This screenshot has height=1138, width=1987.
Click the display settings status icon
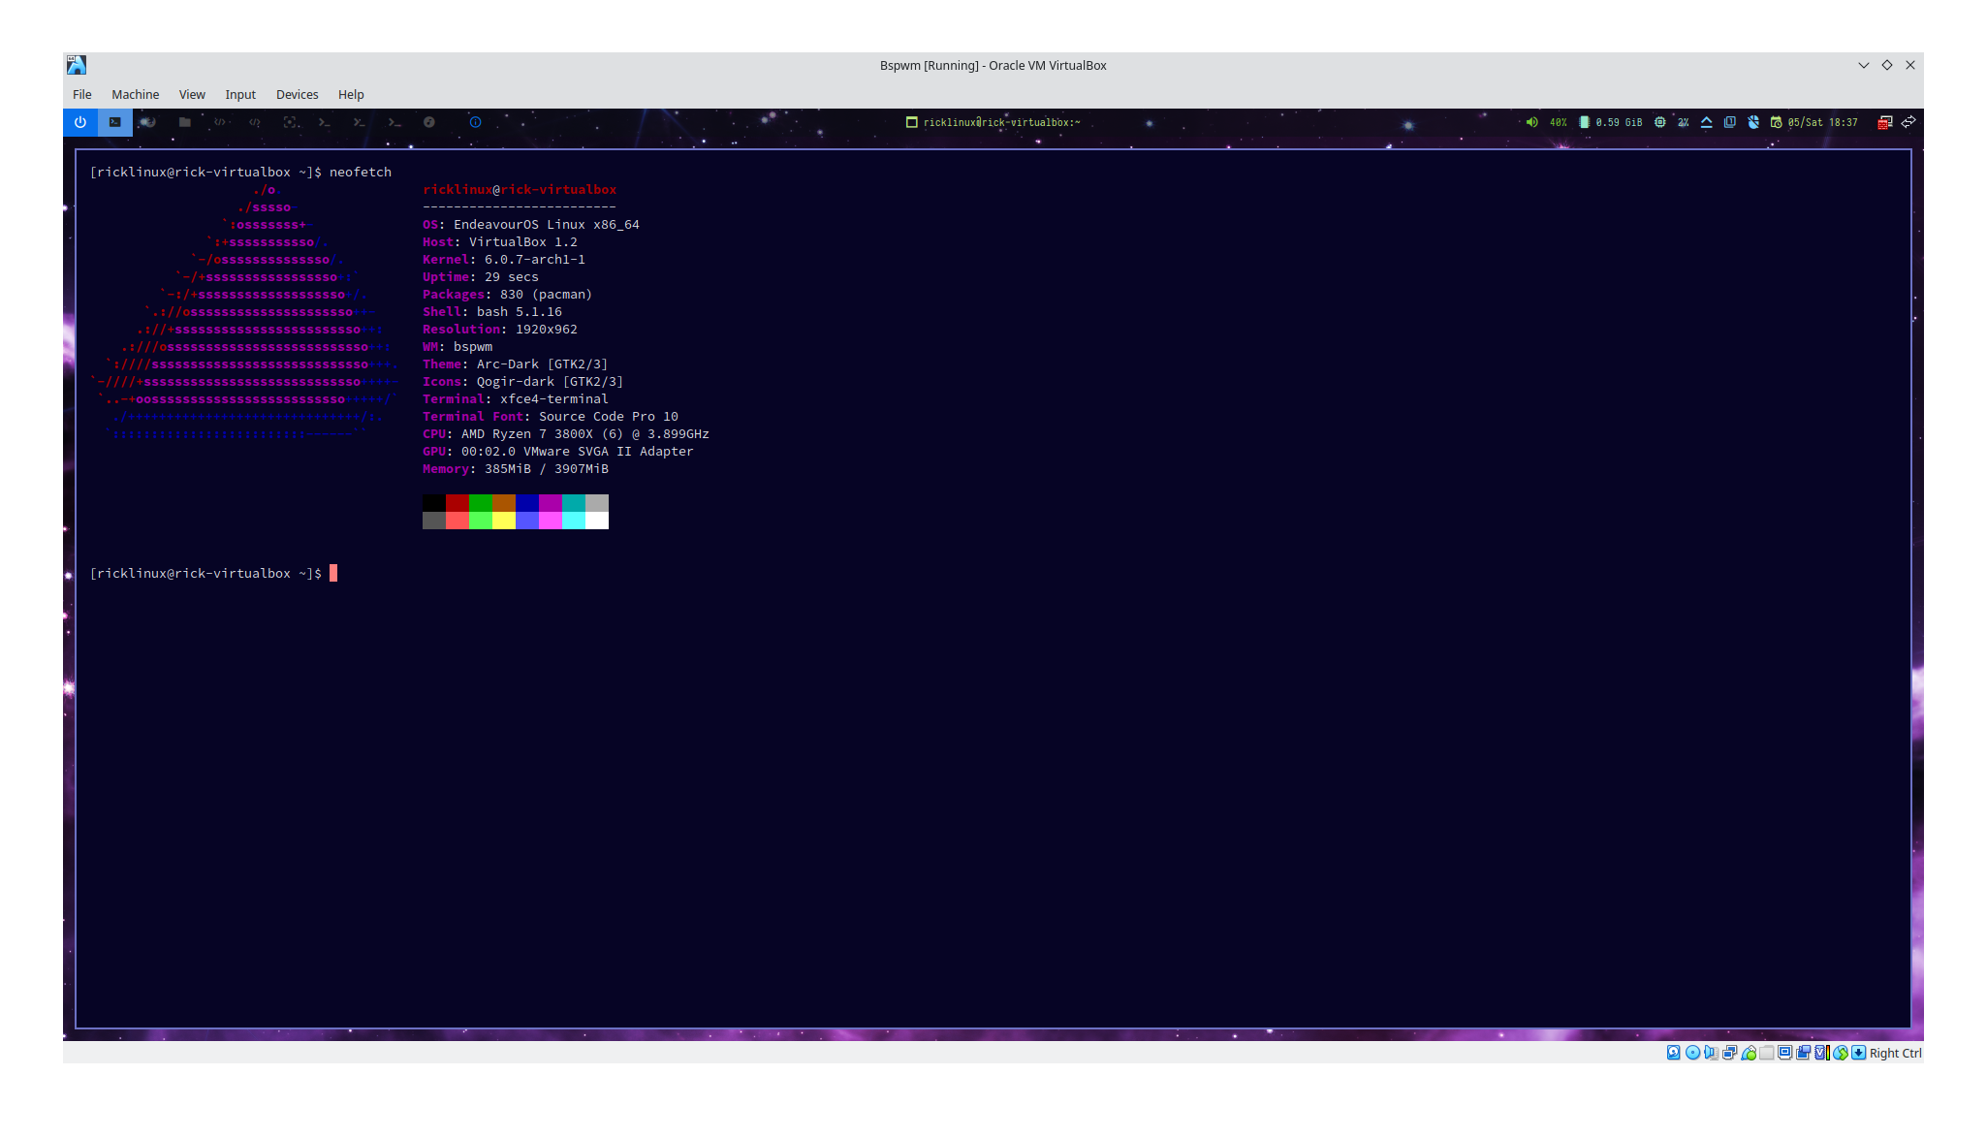1785,1053
